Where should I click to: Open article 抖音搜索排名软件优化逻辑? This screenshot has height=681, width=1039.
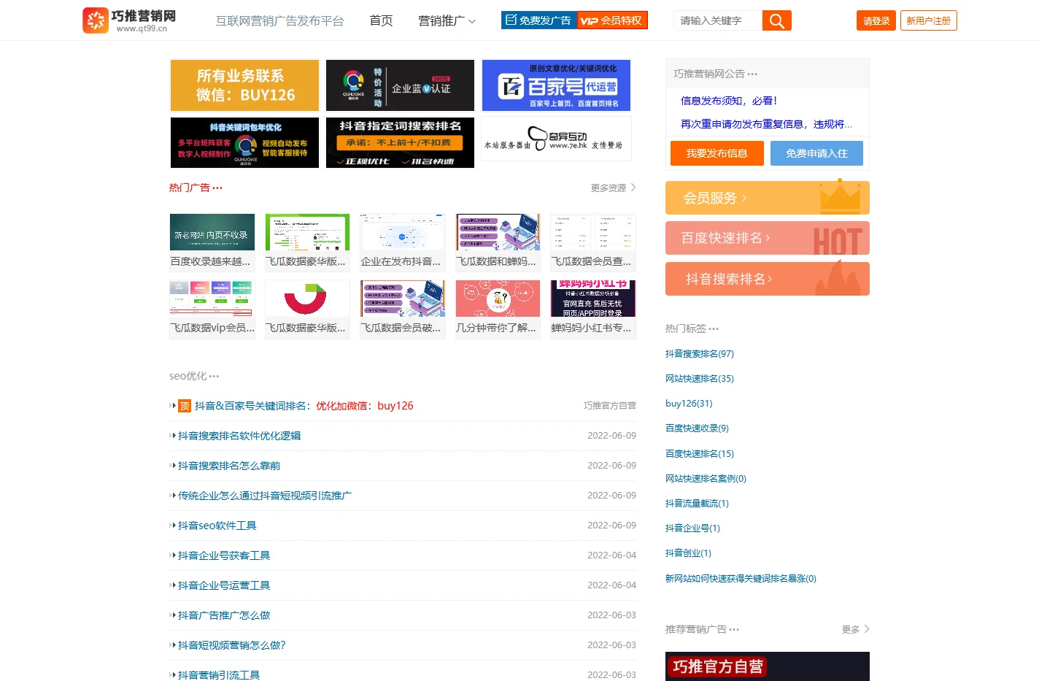coord(239,436)
